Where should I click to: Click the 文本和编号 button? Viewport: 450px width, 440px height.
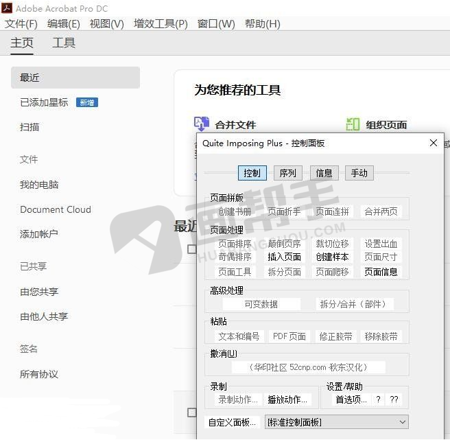pyautogui.click(x=239, y=336)
